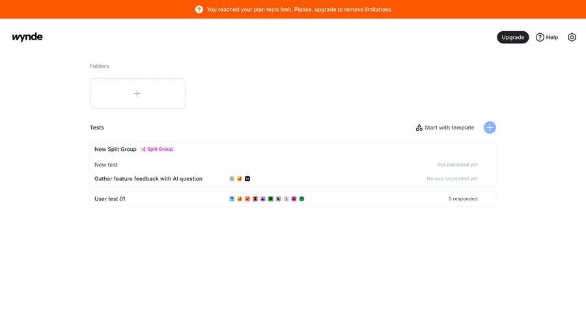Click the red hourglass block icon in User test 01

[255, 199]
